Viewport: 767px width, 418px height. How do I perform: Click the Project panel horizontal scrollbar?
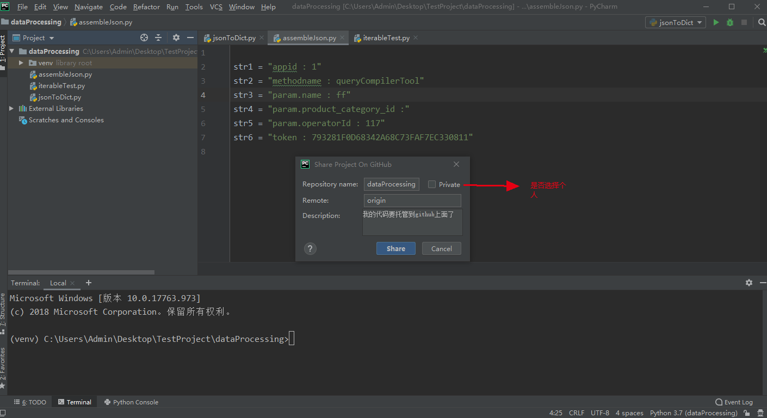click(x=82, y=272)
